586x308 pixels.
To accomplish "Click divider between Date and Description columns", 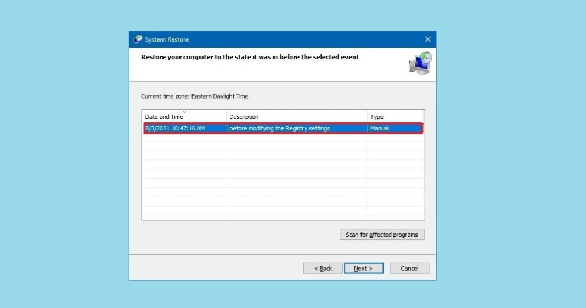I will tap(227, 117).
